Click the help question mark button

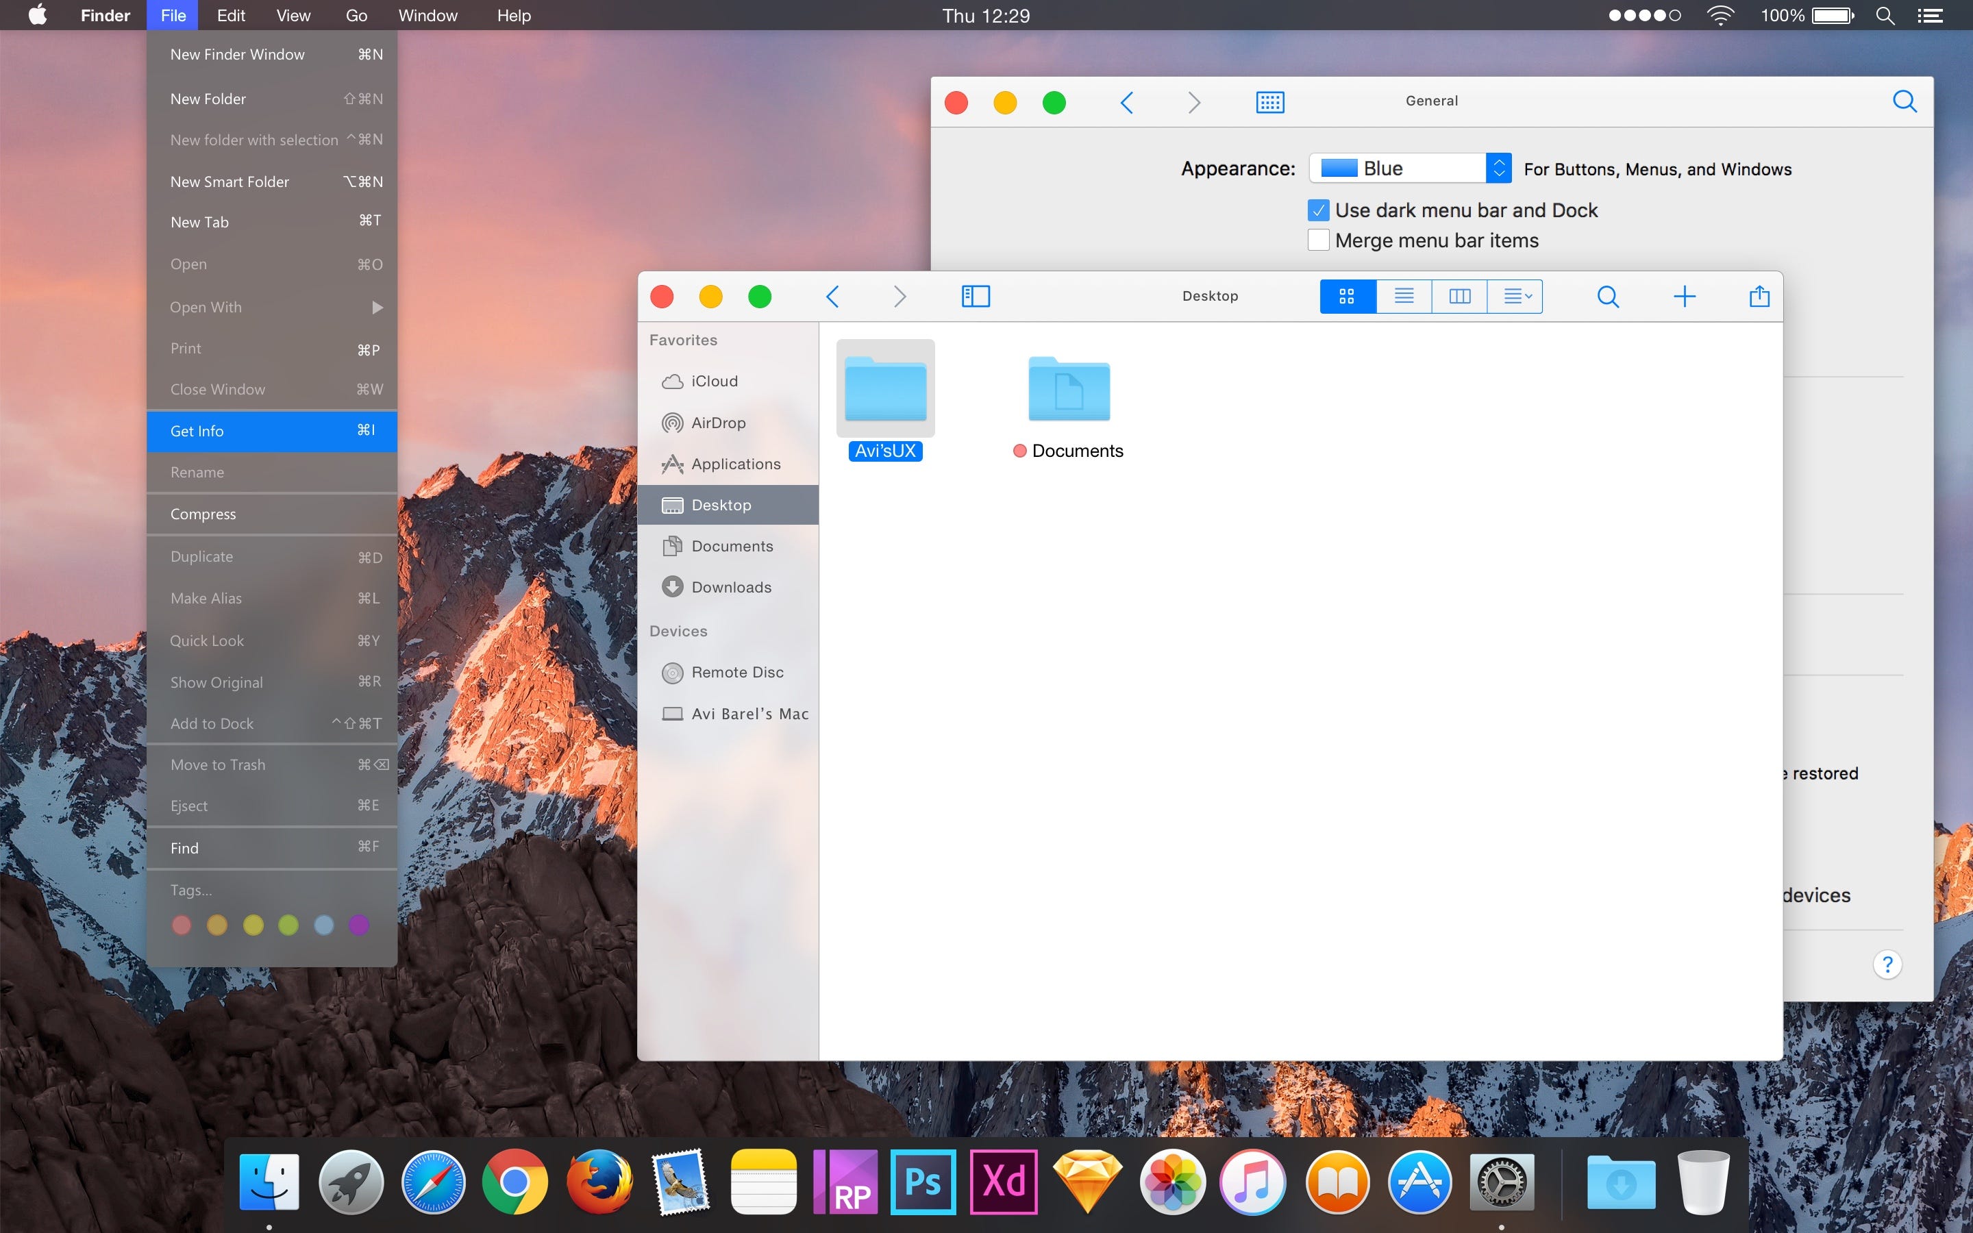(x=1888, y=964)
